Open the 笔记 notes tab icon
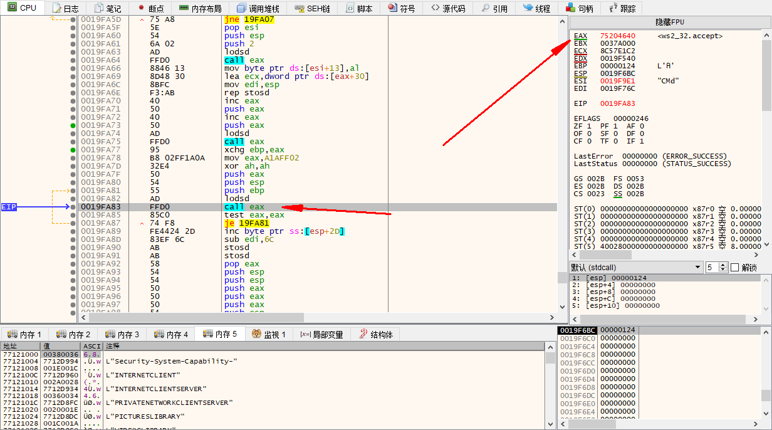 point(99,8)
